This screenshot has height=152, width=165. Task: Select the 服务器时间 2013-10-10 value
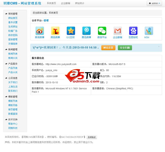(52, 82)
